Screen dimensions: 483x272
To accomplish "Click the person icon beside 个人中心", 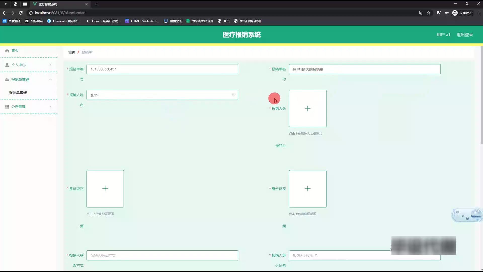I will [x=7, y=65].
